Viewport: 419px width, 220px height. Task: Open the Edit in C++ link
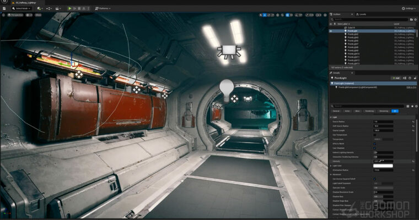(x=411, y=87)
